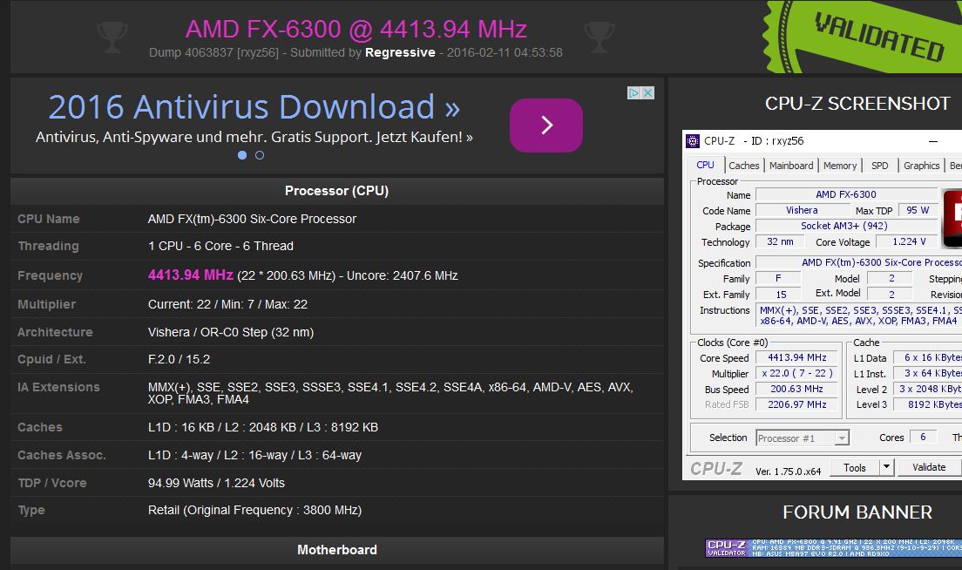The width and height of the screenshot is (962, 570).
Task: Click the Validate button in CPU-Z
Action: pos(929,467)
